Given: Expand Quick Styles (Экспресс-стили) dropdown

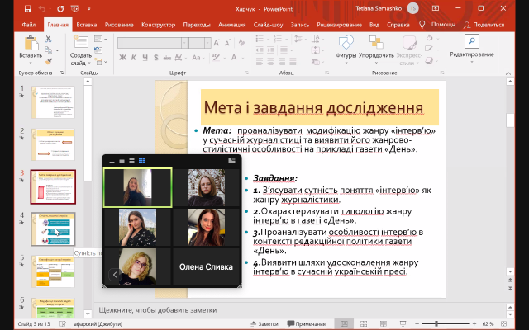Looking at the screenshot, I should point(409,54).
